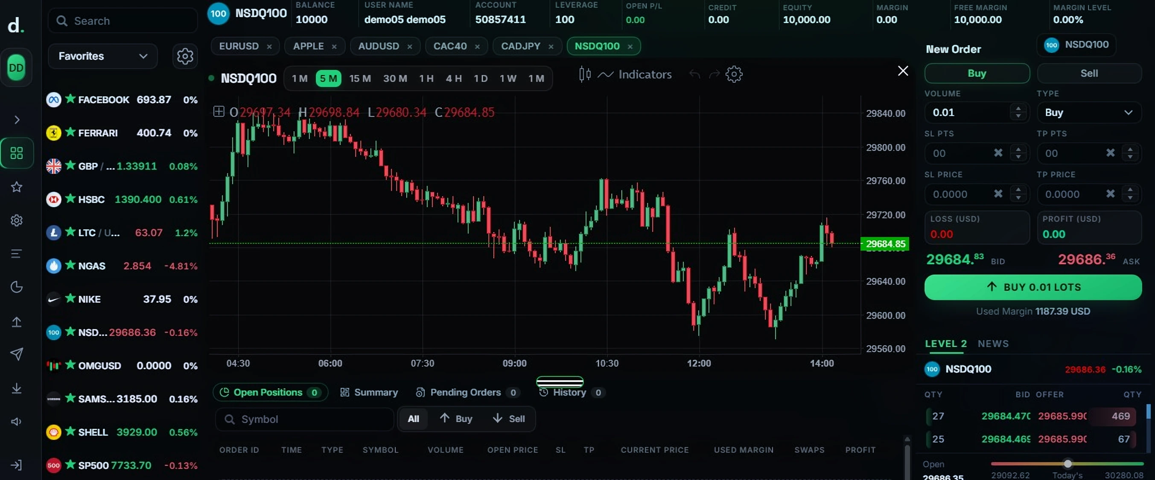Switch to the NEWS tab

coord(993,344)
